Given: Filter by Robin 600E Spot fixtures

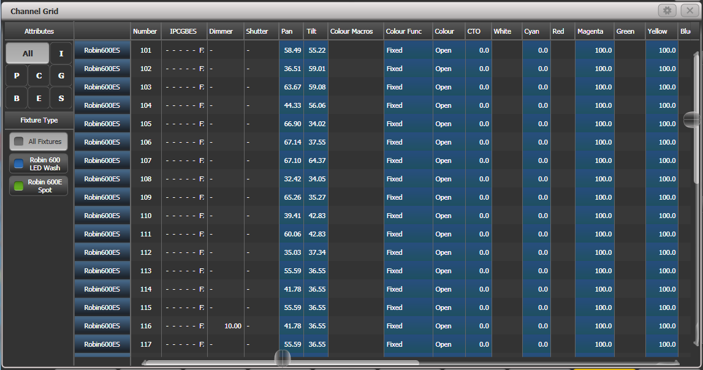Looking at the screenshot, I should [x=38, y=186].
